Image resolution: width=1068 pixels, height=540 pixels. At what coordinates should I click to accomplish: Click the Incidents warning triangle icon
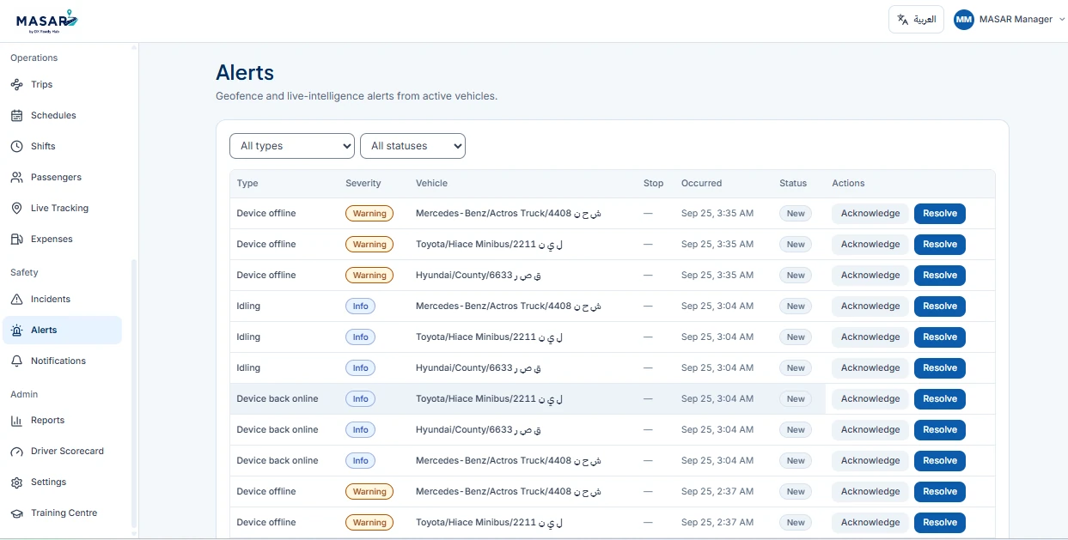tap(16, 299)
